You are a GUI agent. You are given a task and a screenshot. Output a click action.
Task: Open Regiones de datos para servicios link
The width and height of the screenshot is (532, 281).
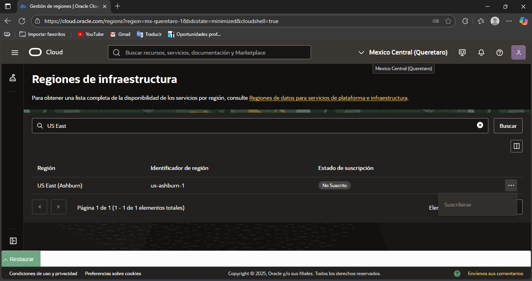(328, 98)
